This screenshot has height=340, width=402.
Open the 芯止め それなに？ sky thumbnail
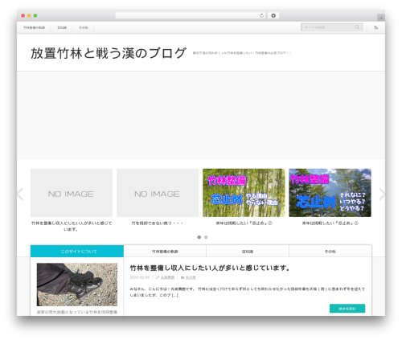coord(330,193)
